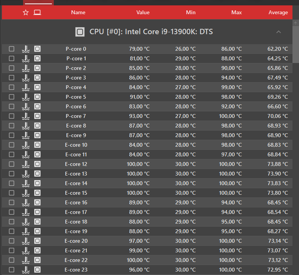Sort by the Name column header
The height and width of the screenshot is (275, 299).
click(x=78, y=13)
